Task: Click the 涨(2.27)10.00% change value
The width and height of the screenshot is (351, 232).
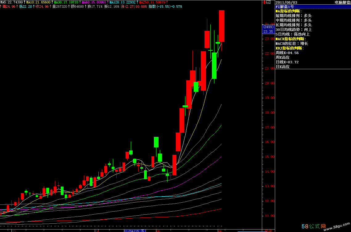Action: [134, 6]
